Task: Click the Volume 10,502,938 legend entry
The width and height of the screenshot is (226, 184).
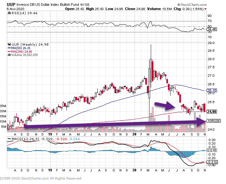Action: pyautogui.click(x=23, y=55)
